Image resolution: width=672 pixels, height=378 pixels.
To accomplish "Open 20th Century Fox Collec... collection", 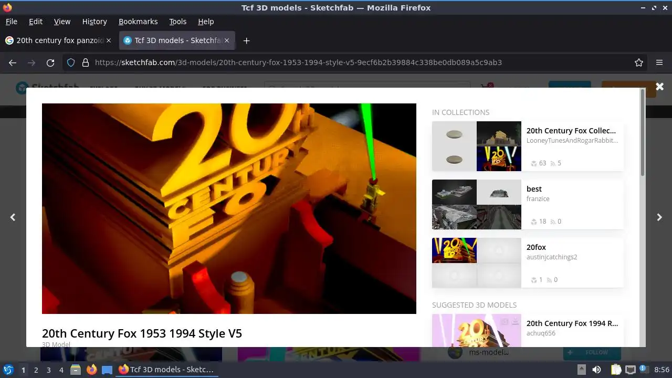I will (571, 131).
